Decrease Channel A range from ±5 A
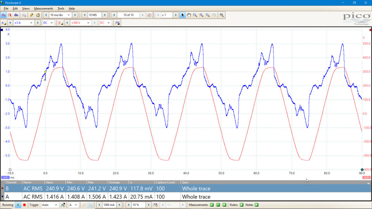 click(10, 23)
